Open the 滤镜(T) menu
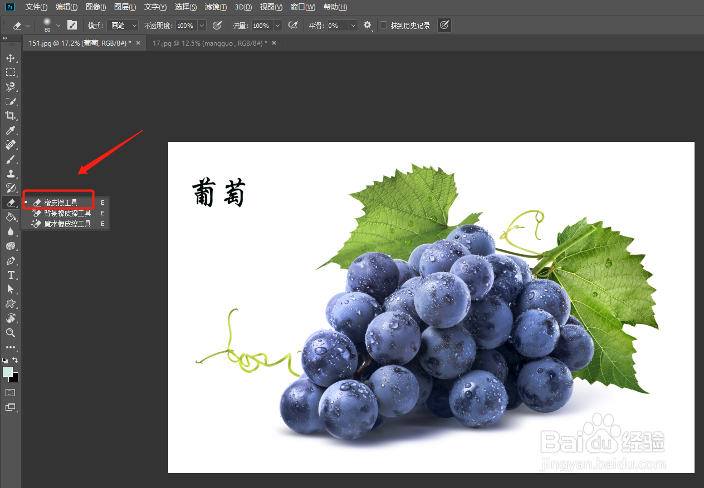The height and width of the screenshot is (488, 704). (x=216, y=7)
